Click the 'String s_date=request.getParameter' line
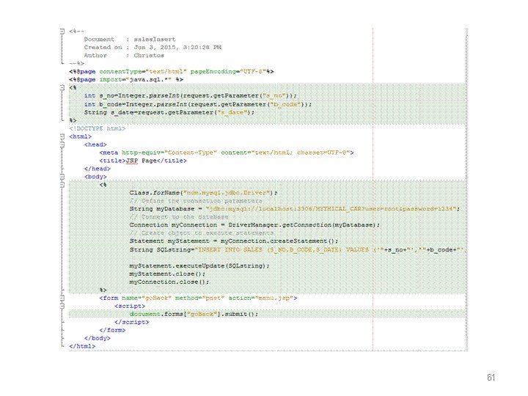 [x=169, y=112]
